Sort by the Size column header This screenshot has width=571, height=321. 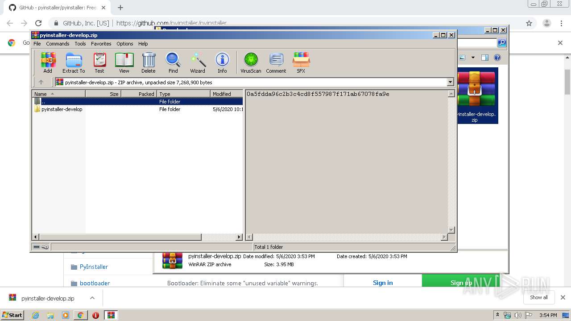(103, 94)
